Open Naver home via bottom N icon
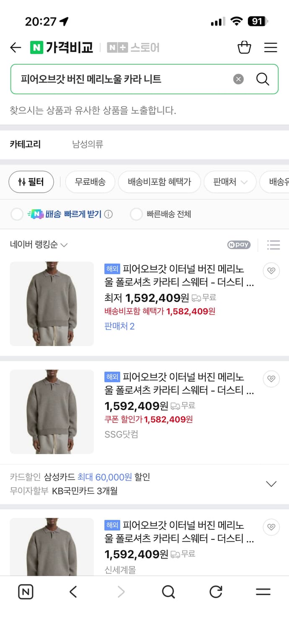289x630 pixels. (x=26, y=591)
